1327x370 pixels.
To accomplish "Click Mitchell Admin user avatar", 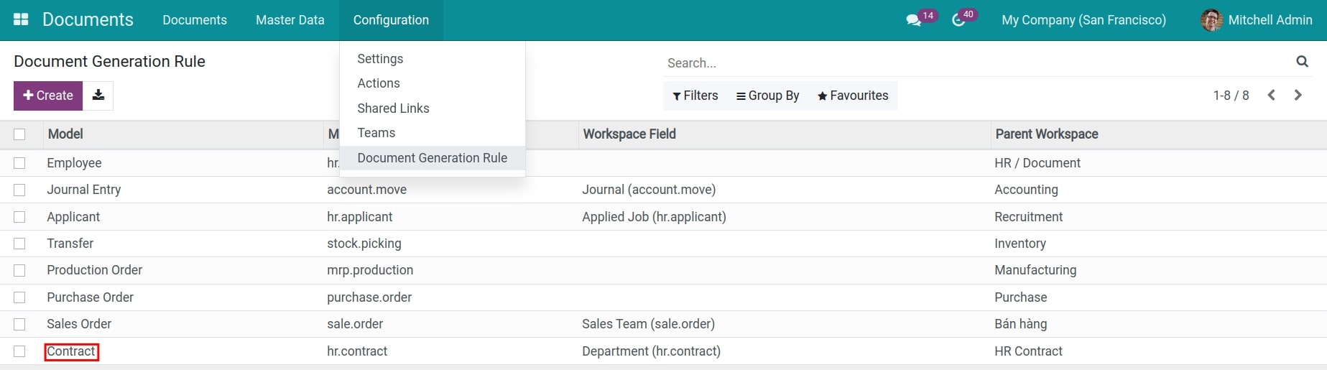I will pos(1211,20).
